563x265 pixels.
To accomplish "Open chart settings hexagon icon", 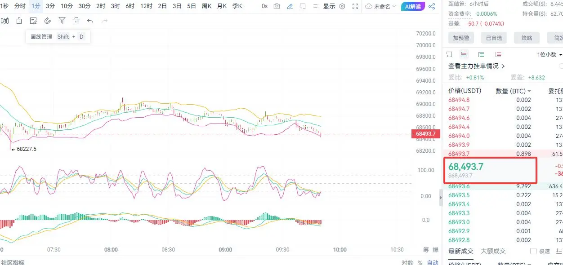I will pyautogui.click(x=342, y=6).
